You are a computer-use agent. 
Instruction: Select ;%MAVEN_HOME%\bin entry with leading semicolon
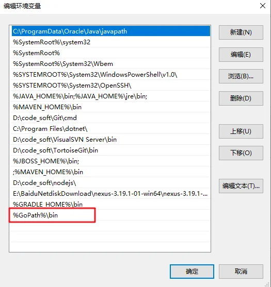110,172
